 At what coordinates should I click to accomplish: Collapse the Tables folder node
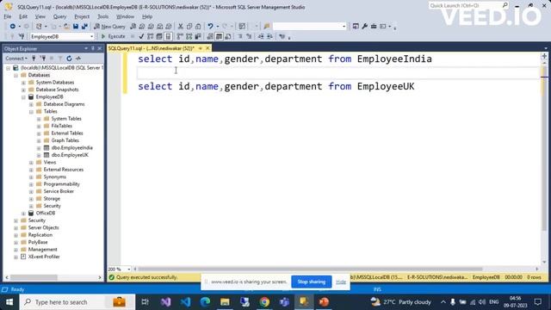(31, 112)
